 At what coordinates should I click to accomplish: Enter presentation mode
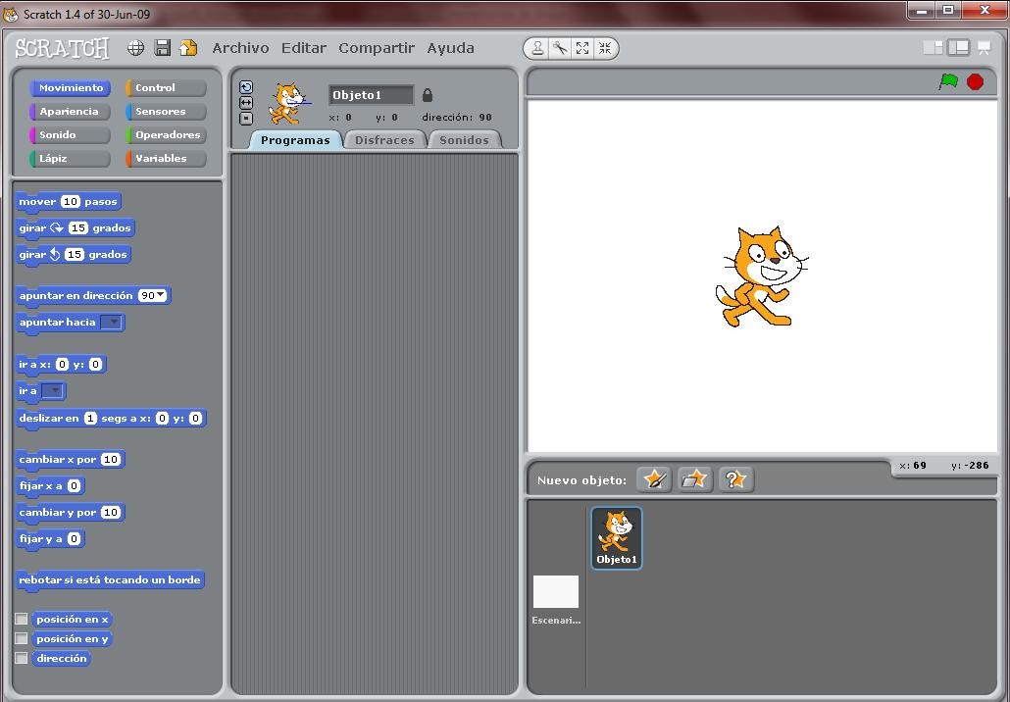[x=985, y=48]
